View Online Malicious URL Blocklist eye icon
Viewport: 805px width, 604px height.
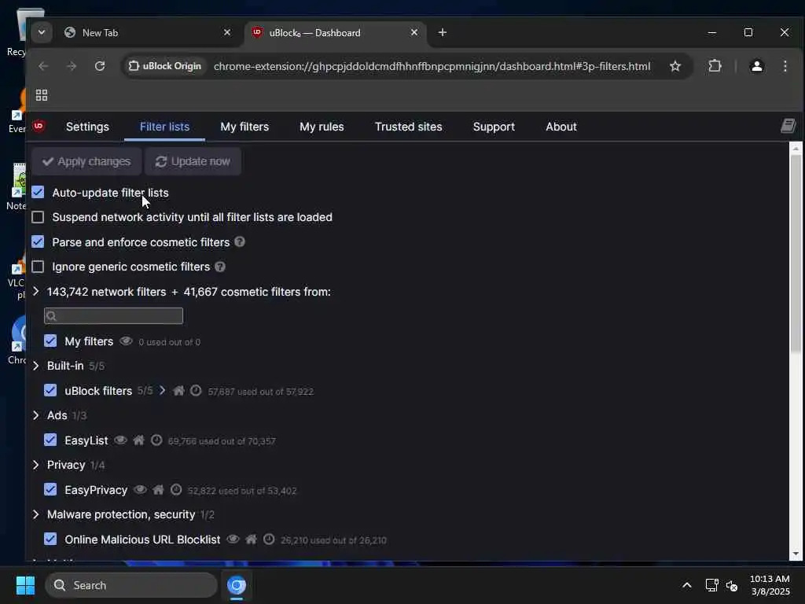tap(233, 540)
